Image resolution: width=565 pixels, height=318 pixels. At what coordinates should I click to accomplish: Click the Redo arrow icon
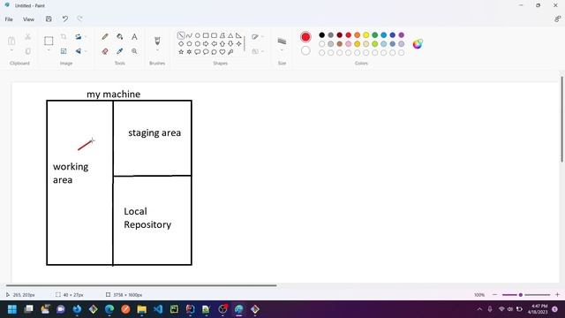click(79, 19)
